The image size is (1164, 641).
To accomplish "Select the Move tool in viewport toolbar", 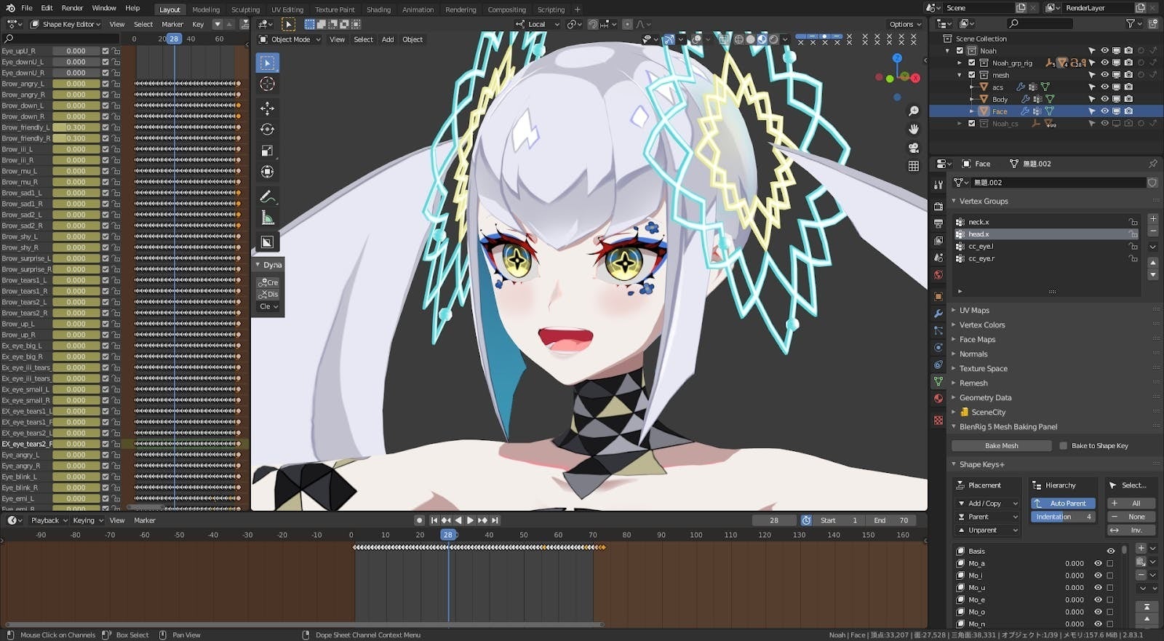I will (267, 108).
